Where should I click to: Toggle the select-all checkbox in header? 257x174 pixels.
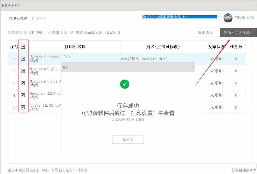(x=23, y=47)
